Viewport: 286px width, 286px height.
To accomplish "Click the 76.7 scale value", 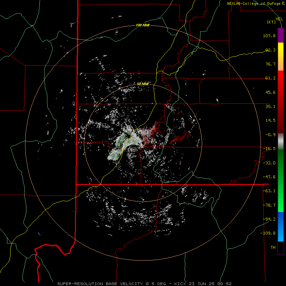I will coord(270,64).
